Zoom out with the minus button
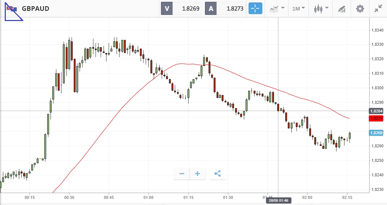 (x=182, y=174)
